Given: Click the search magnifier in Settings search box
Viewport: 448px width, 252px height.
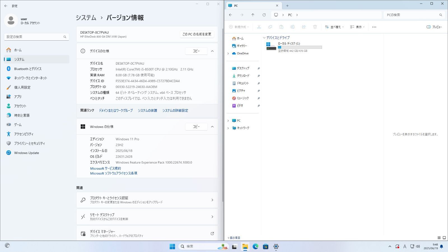Looking at the screenshot, I should [x=65, y=37].
